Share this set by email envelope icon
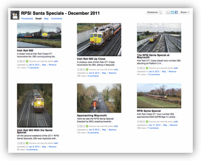Viewport: 201px width, 161px height. click(x=168, y=12)
